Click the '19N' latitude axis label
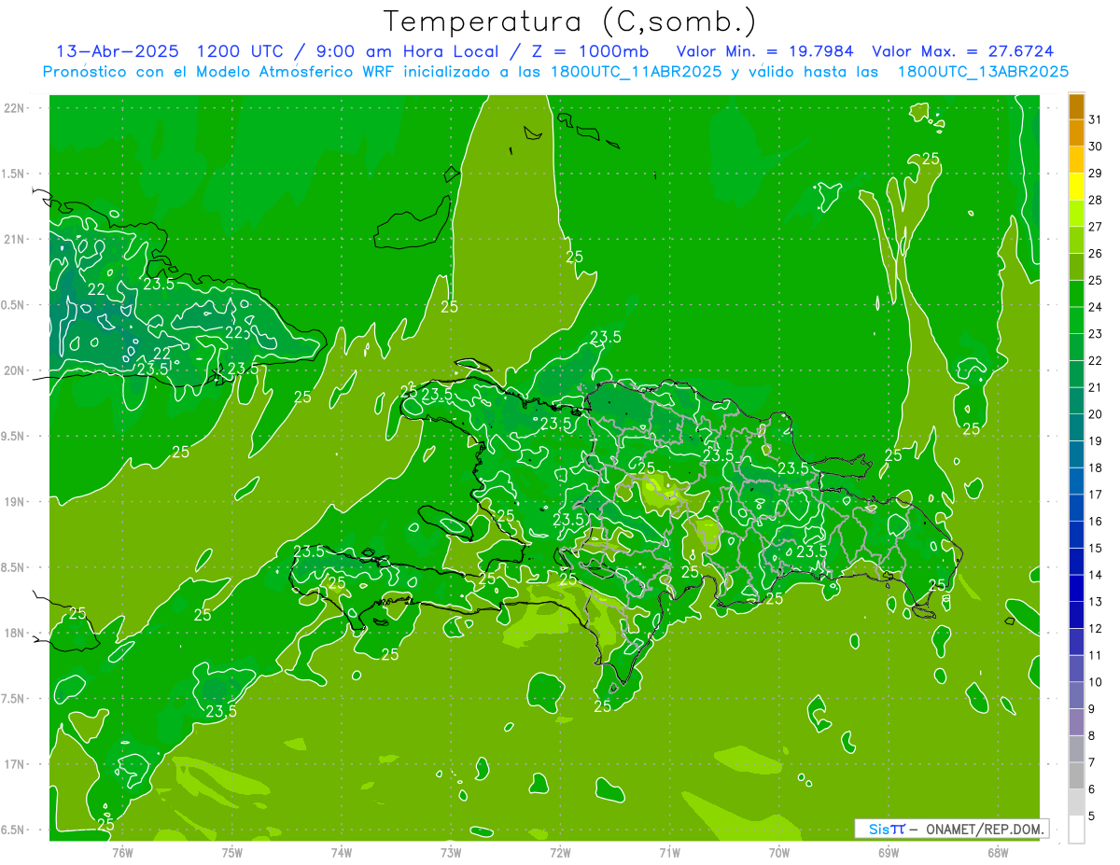1120x865 pixels. point(16,502)
